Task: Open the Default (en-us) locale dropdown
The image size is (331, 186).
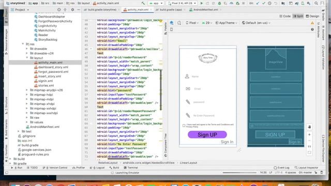Action: [x=256, y=23]
